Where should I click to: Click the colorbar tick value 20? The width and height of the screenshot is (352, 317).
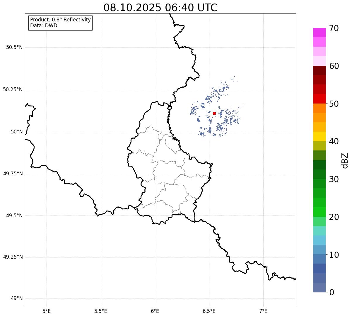[x=334, y=217]
